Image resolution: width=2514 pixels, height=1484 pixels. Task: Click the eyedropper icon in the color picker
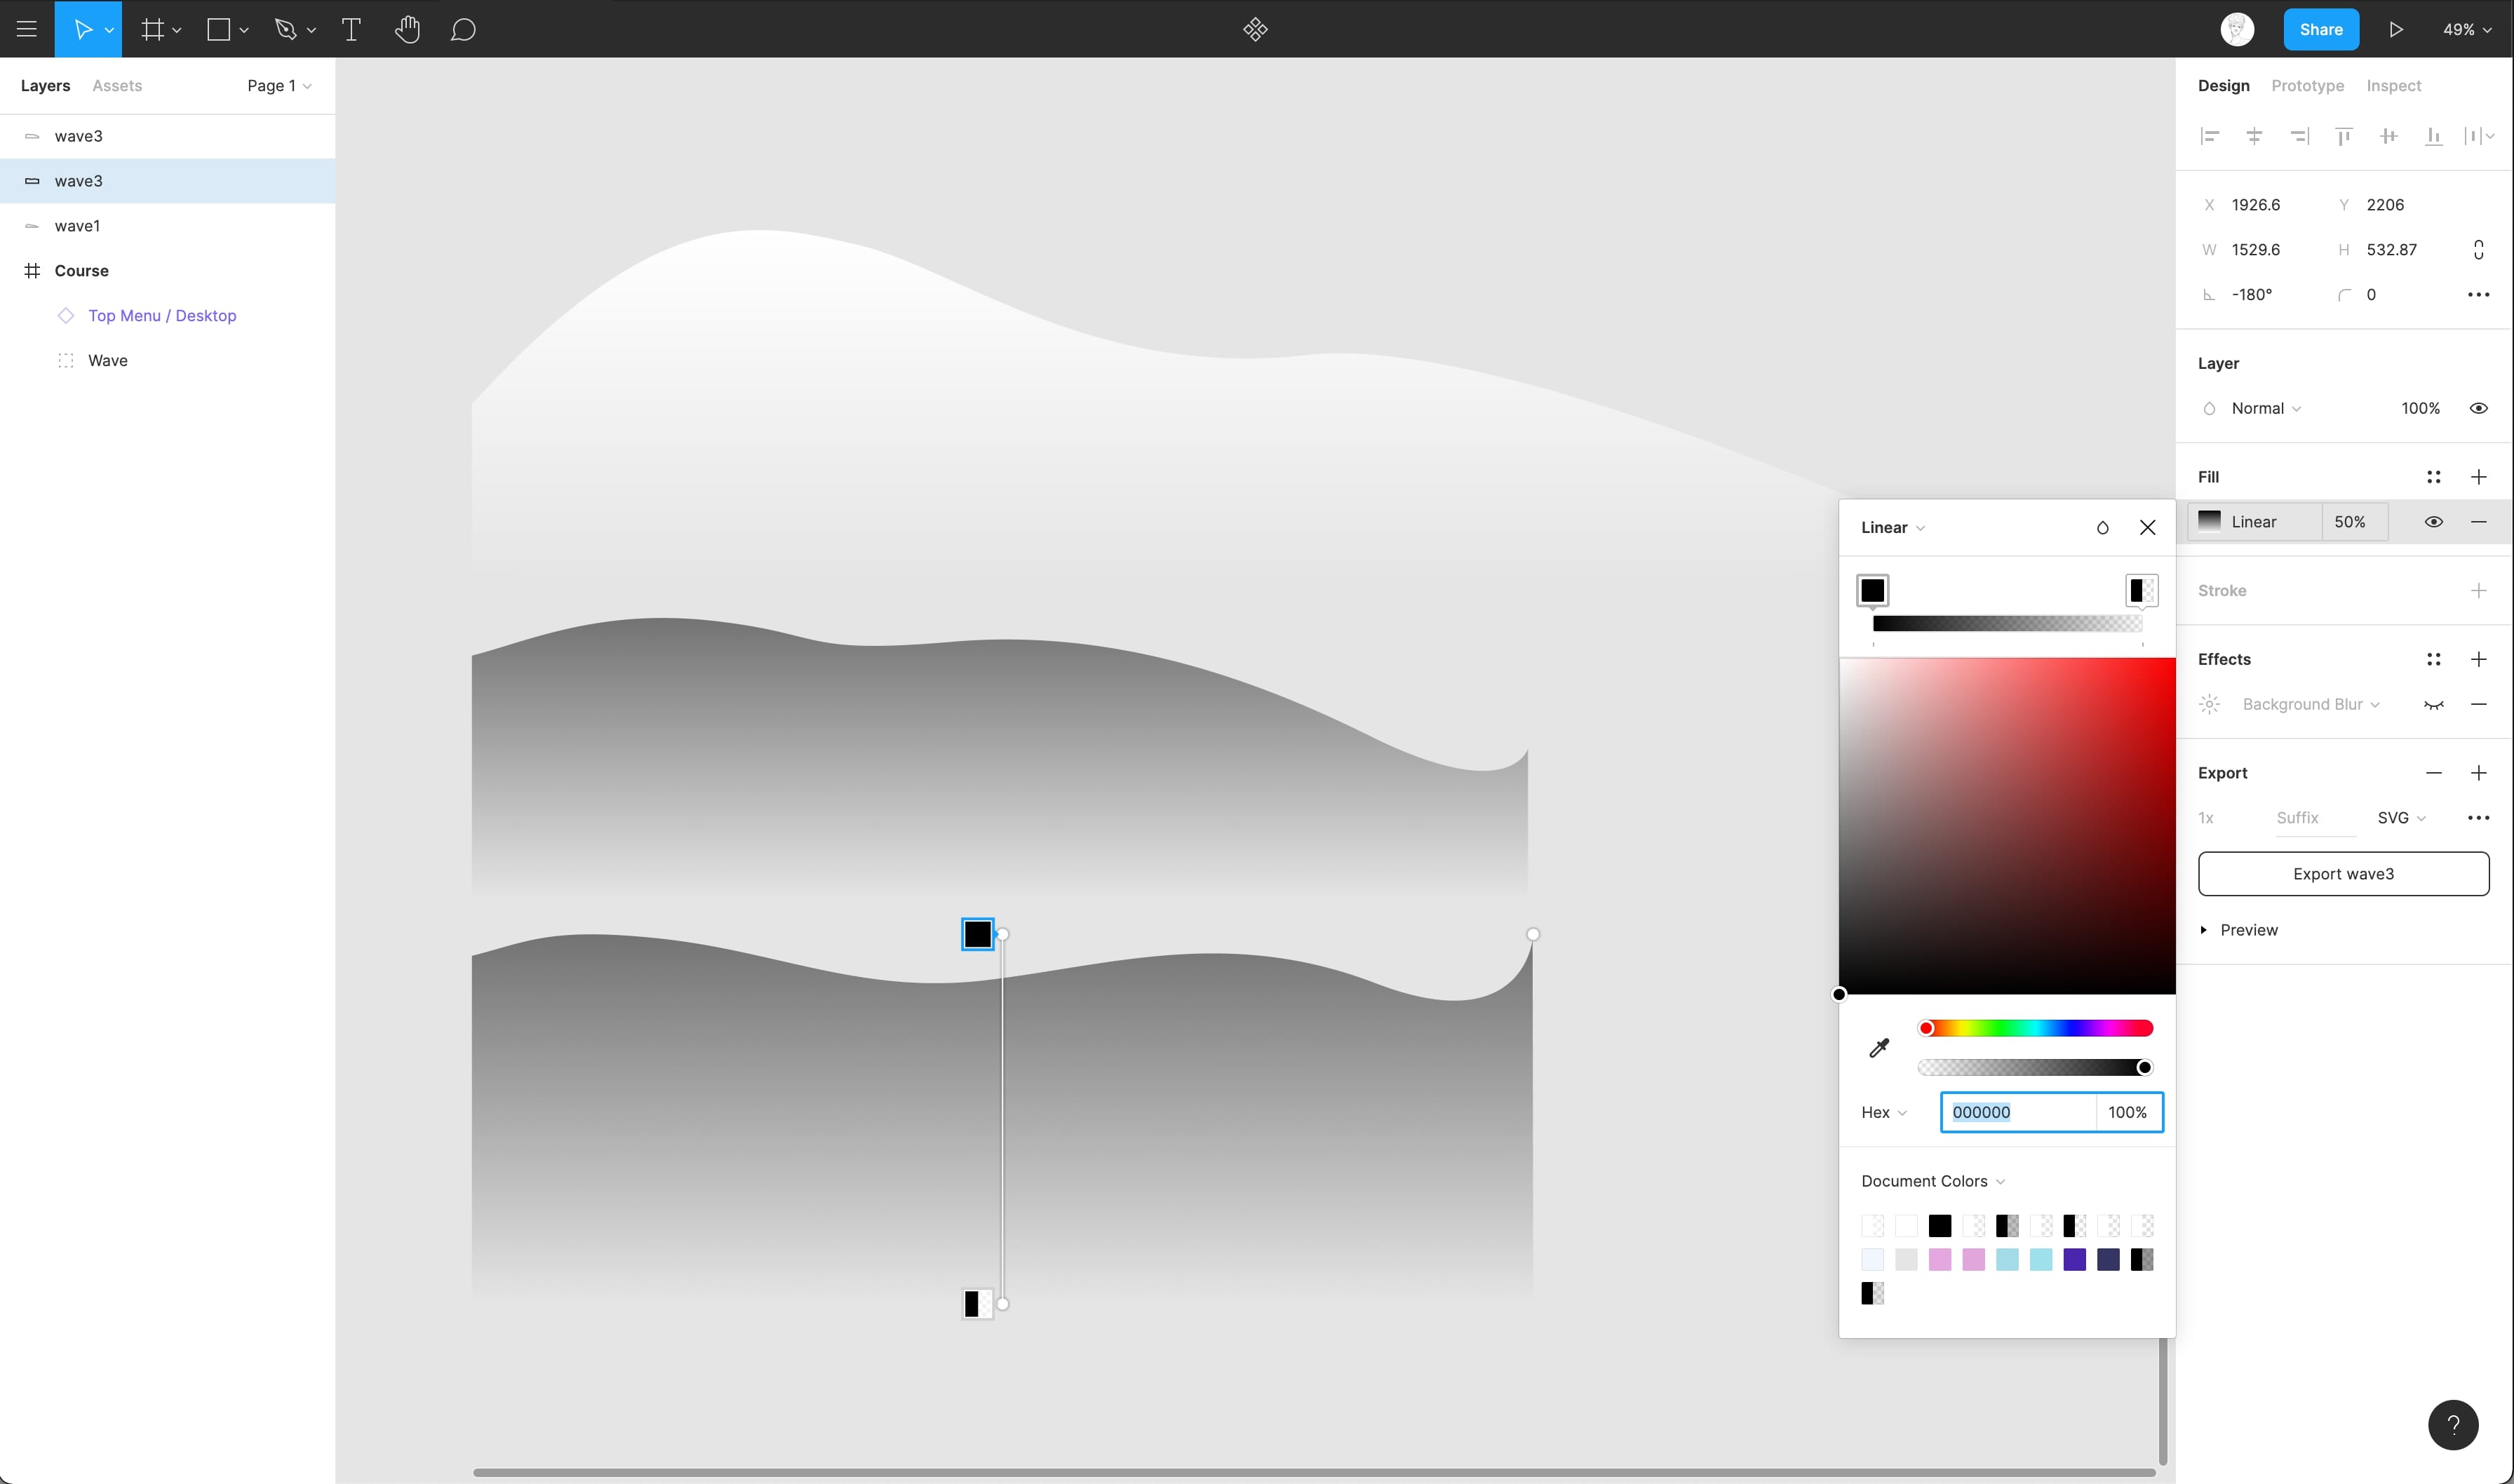pos(1879,1047)
